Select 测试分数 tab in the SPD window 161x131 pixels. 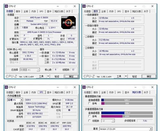click(59, 92)
